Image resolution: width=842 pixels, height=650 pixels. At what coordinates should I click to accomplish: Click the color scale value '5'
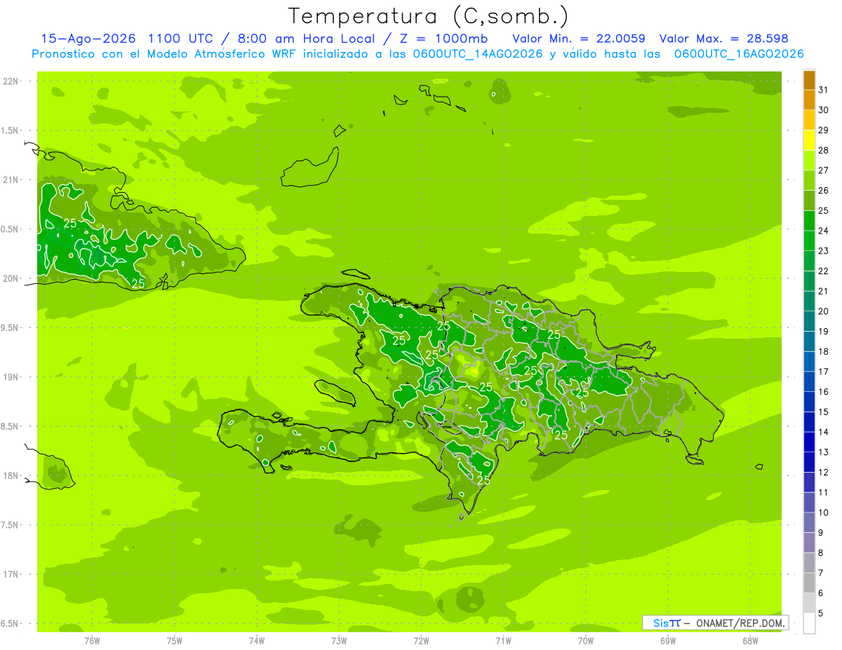tap(821, 614)
